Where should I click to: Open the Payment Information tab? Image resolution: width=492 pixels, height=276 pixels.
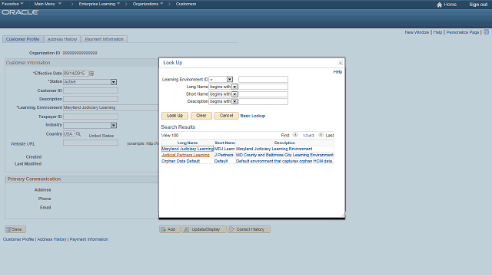click(x=105, y=39)
